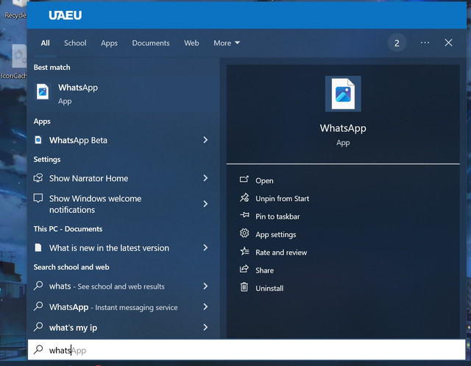Open the More dropdown menu
471x366 pixels.
227,43
